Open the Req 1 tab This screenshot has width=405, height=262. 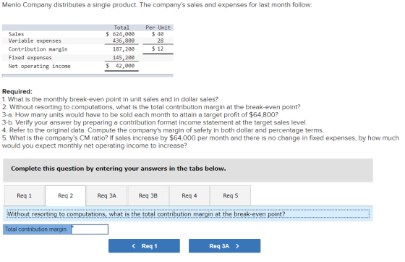25,195
